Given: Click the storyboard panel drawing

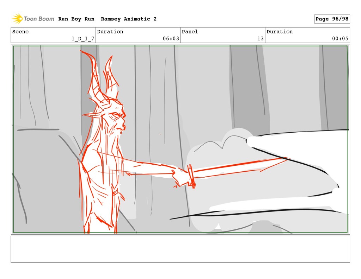Looking at the screenshot, I should [x=180, y=139].
